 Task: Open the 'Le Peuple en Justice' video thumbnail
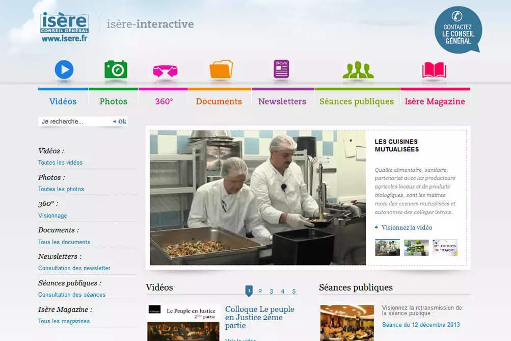click(x=183, y=323)
